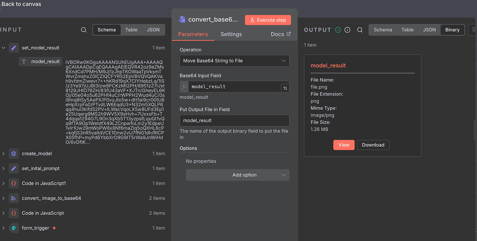Click the search icon in INPUT panel
This screenshot has height=241, width=477.
[83, 30]
